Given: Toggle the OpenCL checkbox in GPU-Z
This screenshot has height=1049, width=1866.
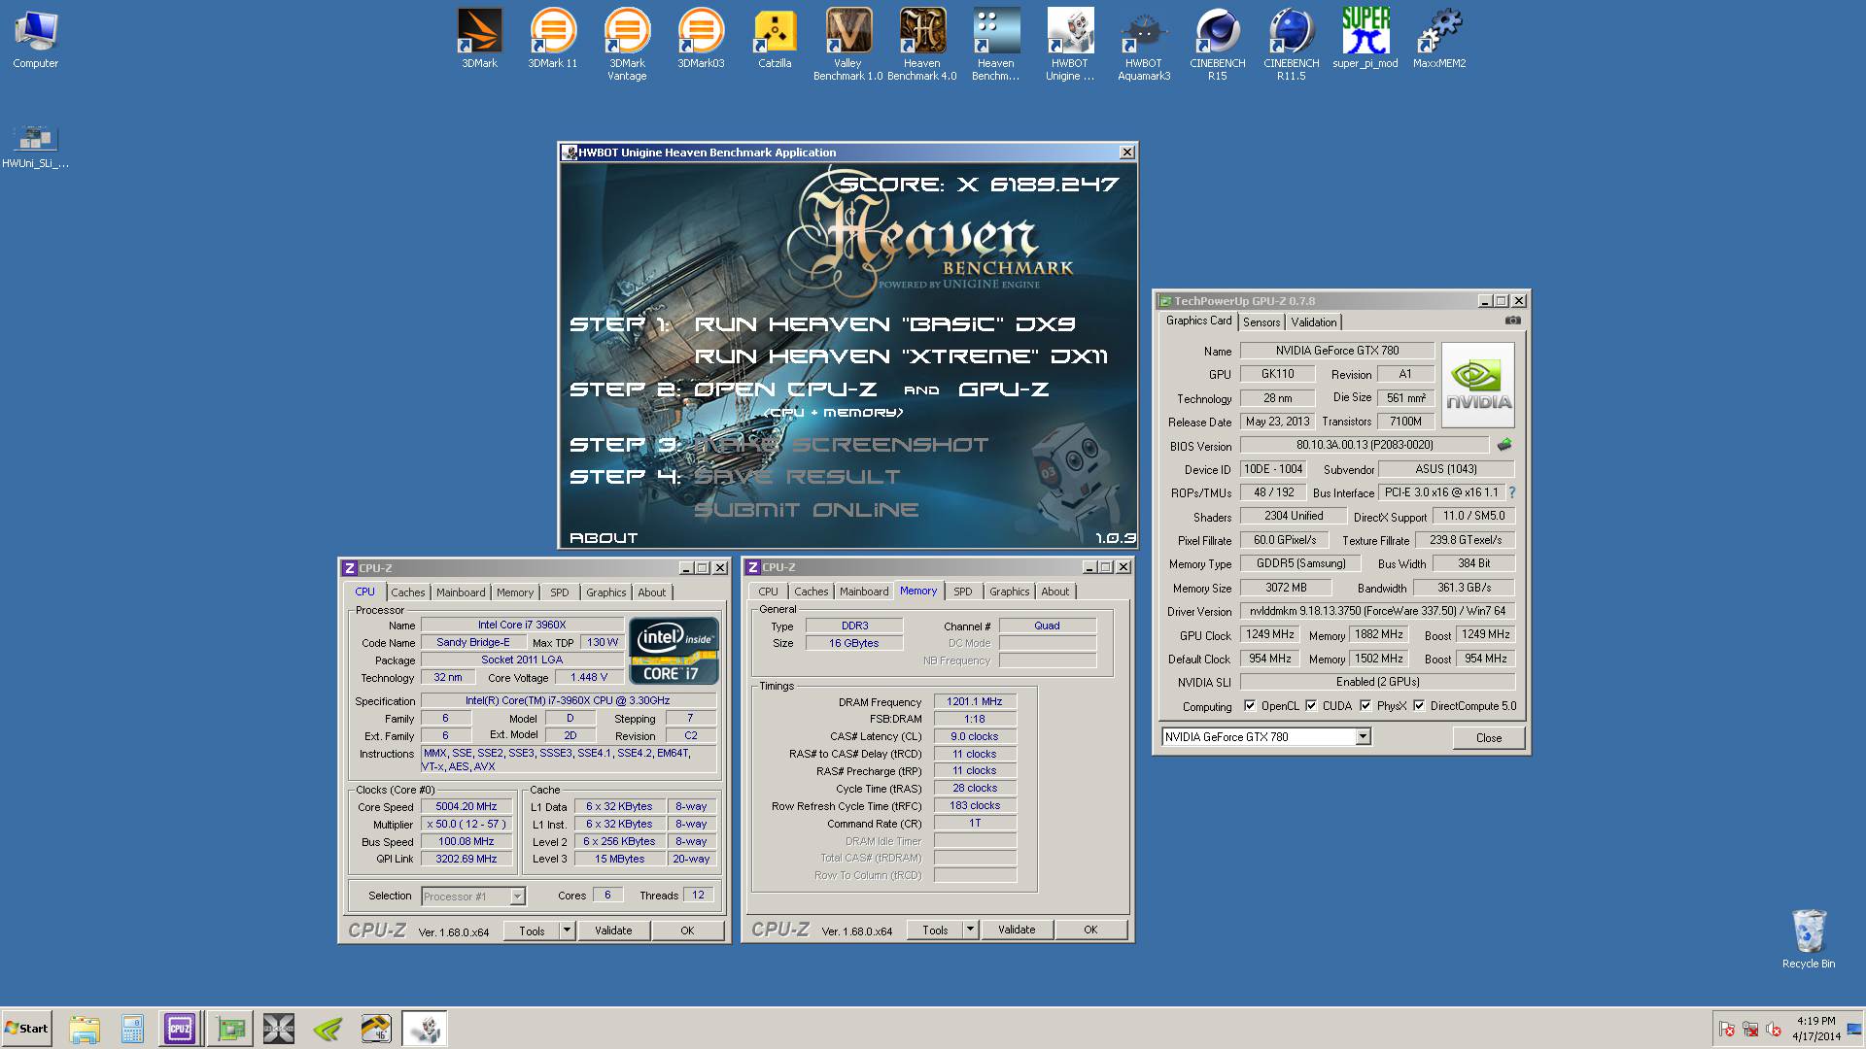Looking at the screenshot, I should coord(1250,706).
